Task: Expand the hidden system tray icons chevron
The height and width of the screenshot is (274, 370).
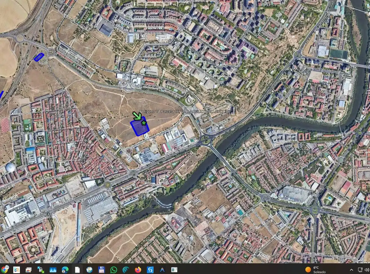Action: (x=351, y=270)
